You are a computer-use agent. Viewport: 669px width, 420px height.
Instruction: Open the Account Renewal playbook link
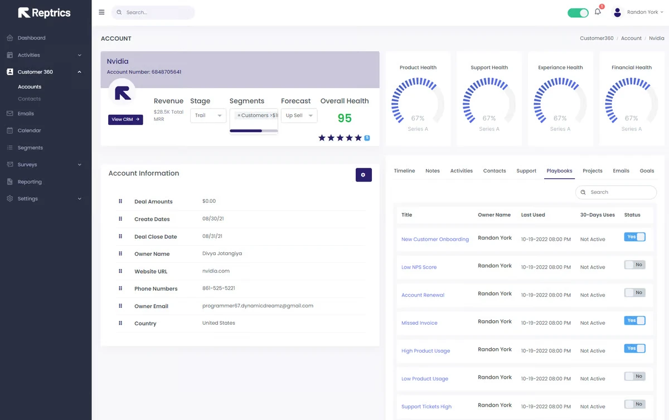tap(423, 295)
